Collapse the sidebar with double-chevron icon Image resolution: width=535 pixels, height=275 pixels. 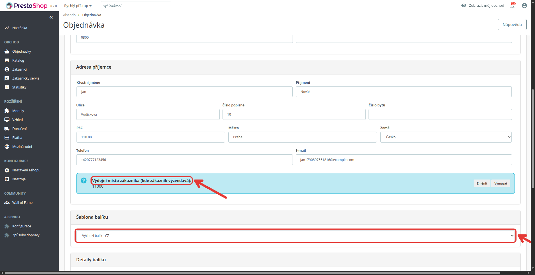click(x=51, y=17)
